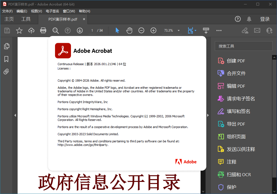Click the 搜索工具 search field
The width and height of the screenshot is (277, 194).
(x=244, y=46)
